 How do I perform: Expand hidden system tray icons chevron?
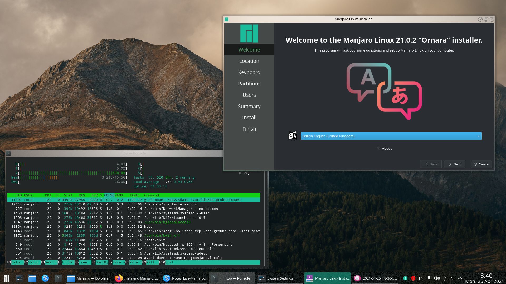coord(460,278)
